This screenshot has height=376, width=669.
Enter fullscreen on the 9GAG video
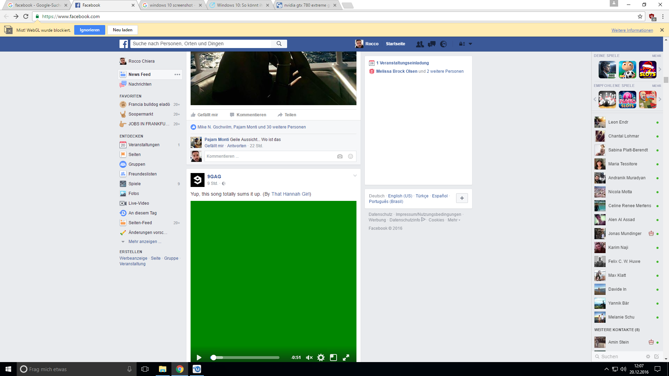coord(346,358)
